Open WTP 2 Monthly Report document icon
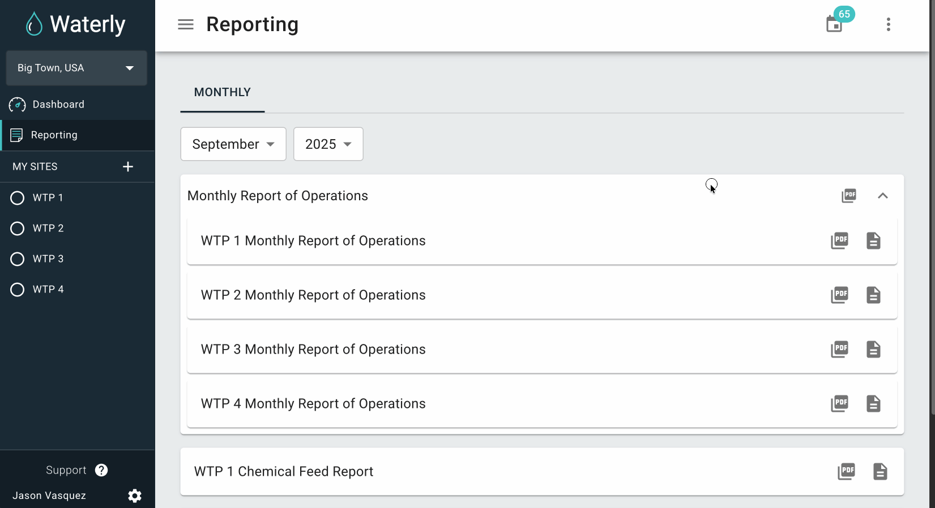The width and height of the screenshot is (935, 508). click(x=873, y=295)
